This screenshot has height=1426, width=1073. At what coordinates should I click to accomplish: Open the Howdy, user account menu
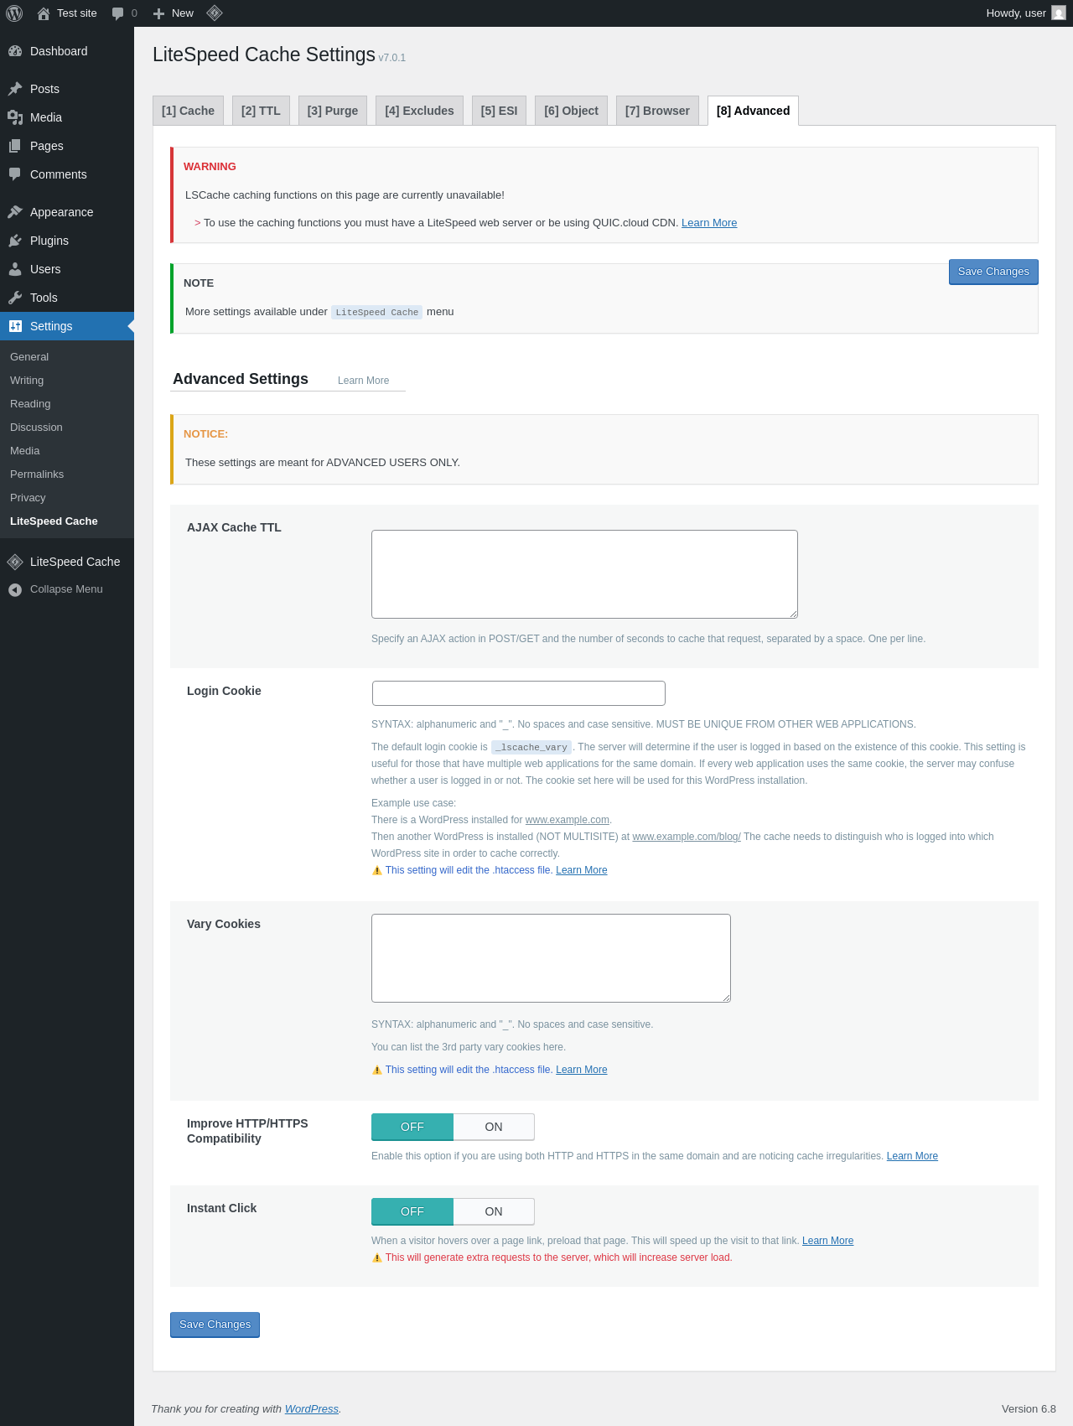[1024, 13]
